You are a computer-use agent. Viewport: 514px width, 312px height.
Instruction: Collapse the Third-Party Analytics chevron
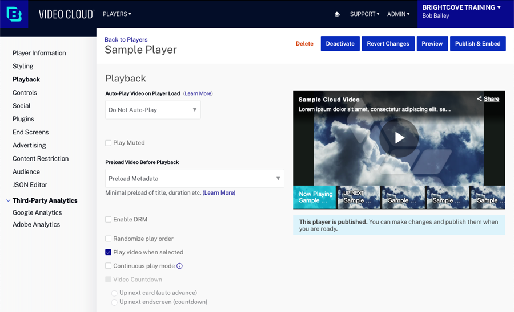(x=8, y=201)
